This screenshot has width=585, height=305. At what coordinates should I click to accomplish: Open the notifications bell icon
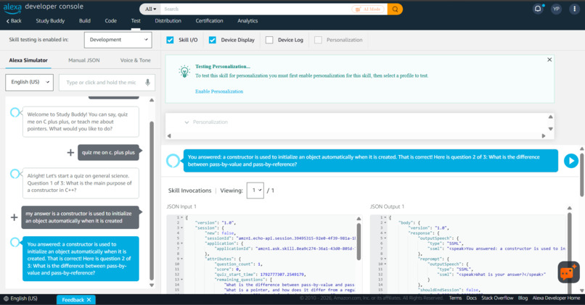pos(538,9)
